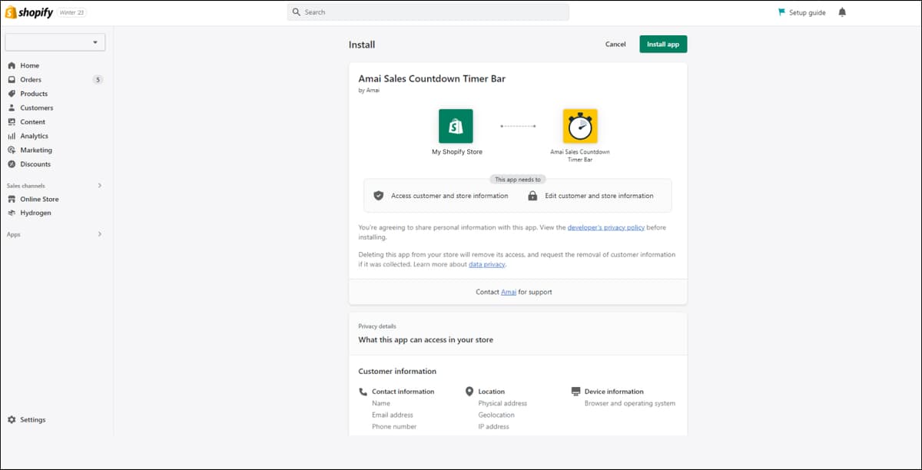Click 'Amai Sales Countdown Timer Bar' heading
This screenshot has height=470, width=922.
pos(432,78)
